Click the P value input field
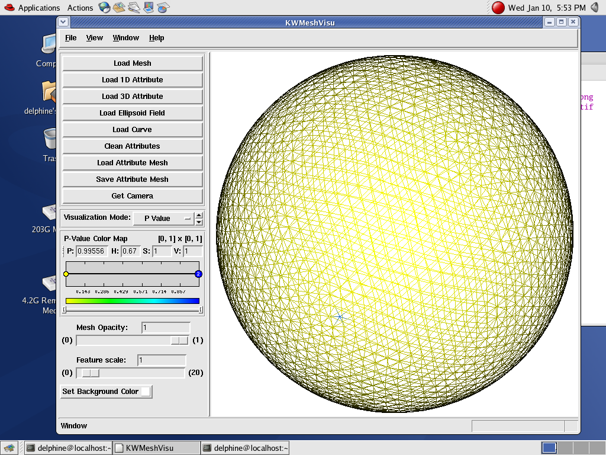 [x=91, y=251]
